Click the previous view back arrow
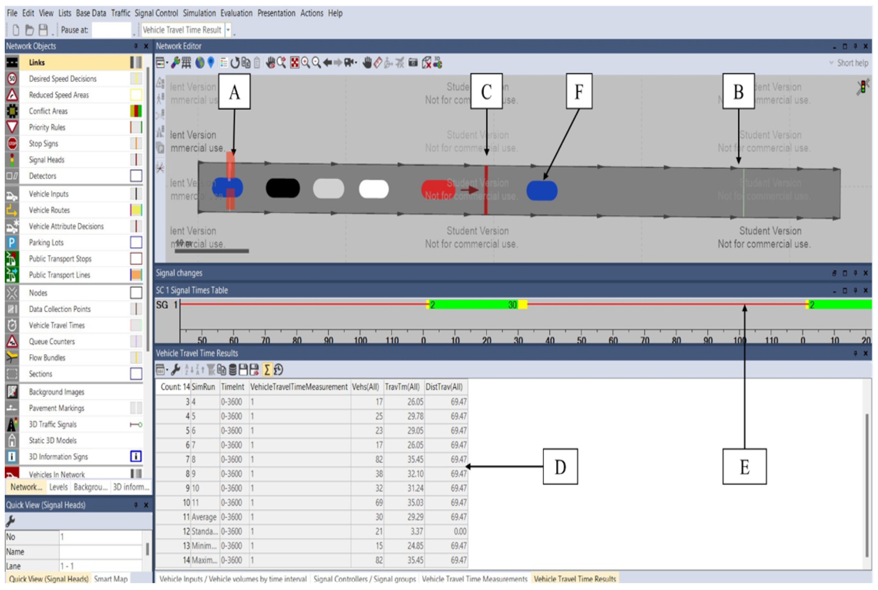878x590 pixels. 327,63
